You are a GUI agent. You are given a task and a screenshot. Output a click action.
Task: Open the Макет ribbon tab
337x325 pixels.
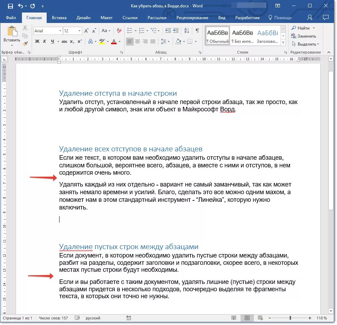click(x=107, y=18)
